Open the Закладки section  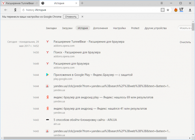(x=51, y=28)
